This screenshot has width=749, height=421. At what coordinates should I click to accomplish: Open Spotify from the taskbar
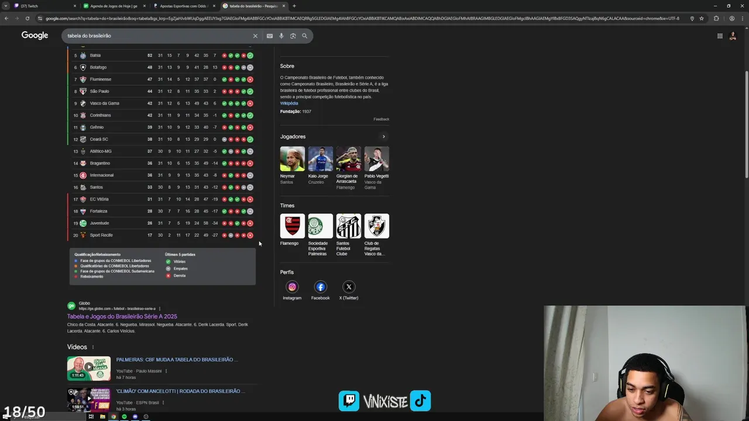pos(124,417)
